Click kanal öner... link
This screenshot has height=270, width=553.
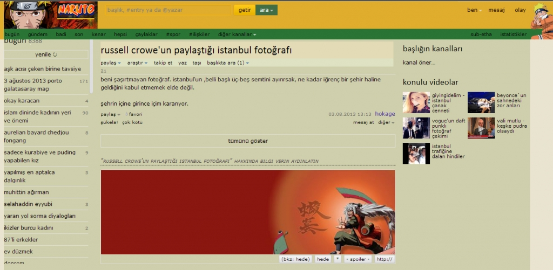(419, 63)
